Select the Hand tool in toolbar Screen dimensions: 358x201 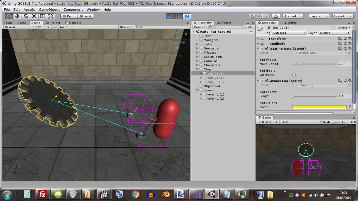click(x=9, y=16)
